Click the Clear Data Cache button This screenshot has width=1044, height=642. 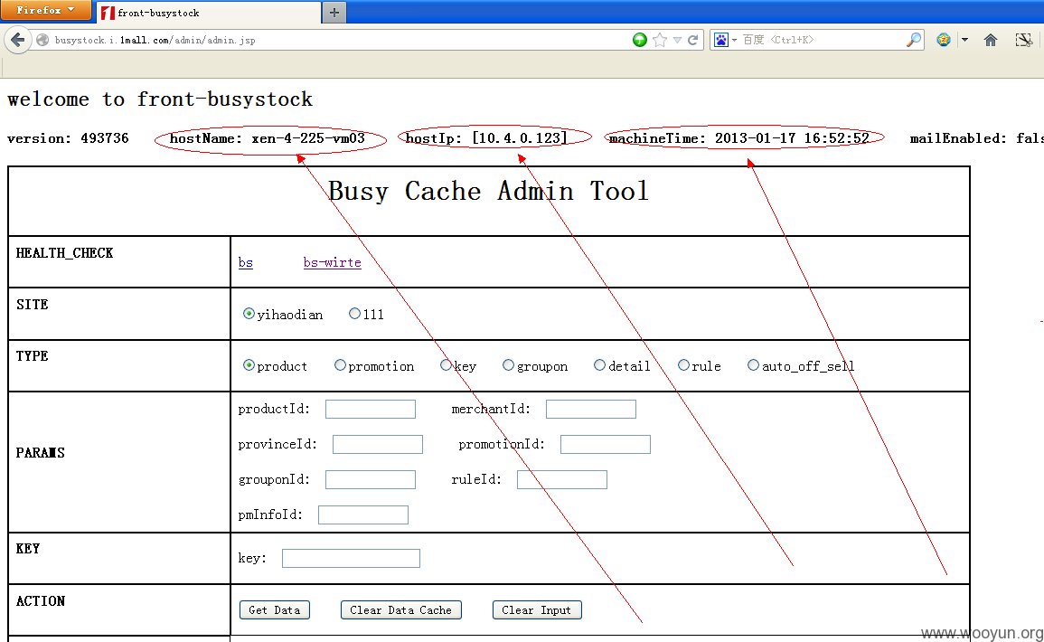click(x=400, y=610)
